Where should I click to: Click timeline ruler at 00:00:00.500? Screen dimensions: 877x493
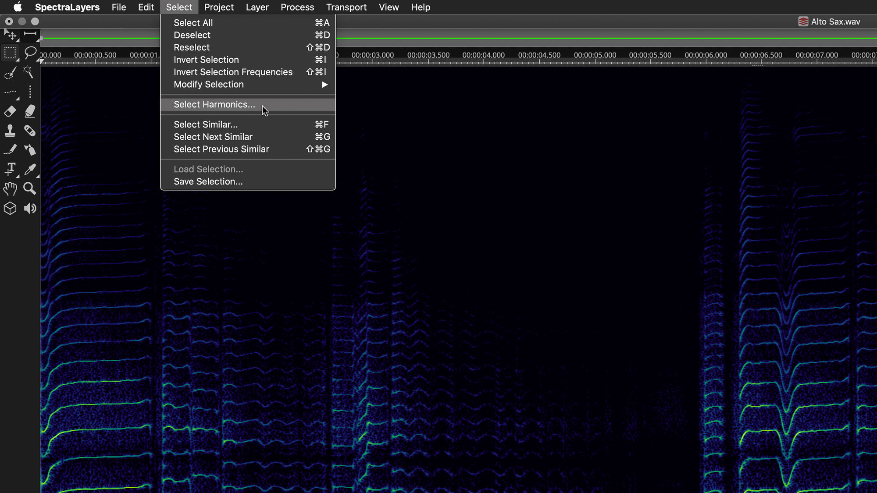[x=95, y=56]
